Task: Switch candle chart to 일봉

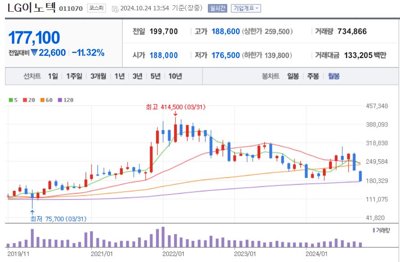Action: pos(293,76)
